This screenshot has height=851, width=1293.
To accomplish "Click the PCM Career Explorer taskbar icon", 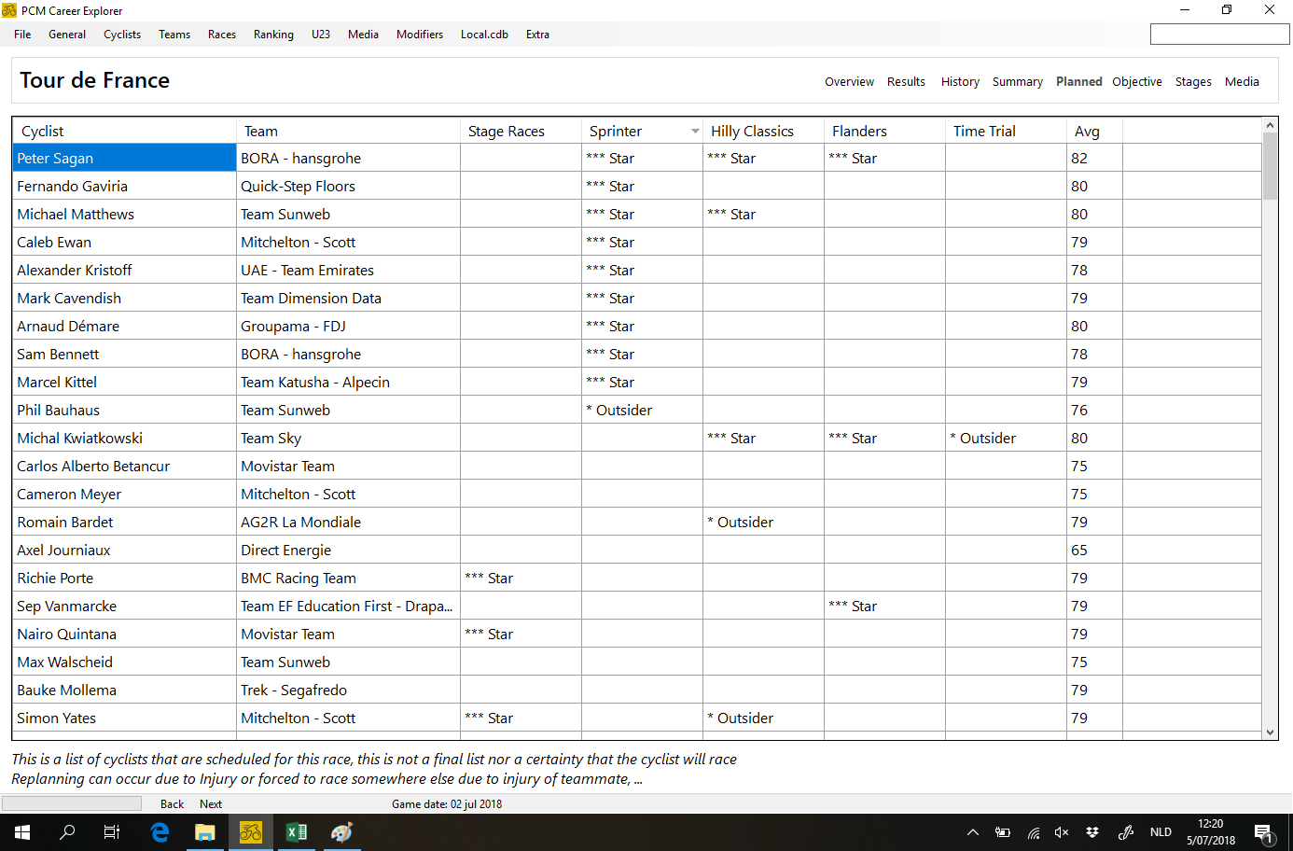I will click(250, 831).
